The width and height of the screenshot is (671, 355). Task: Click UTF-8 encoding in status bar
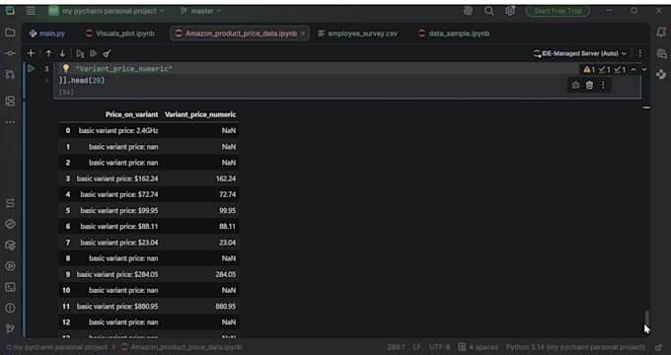439,347
